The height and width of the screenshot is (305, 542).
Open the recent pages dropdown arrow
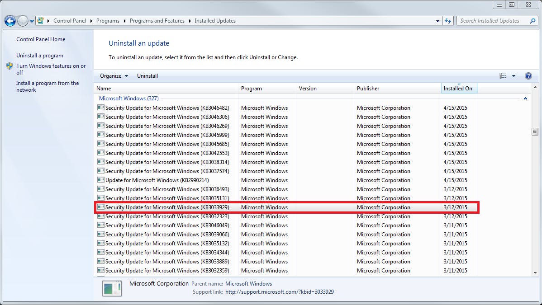(32, 21)
